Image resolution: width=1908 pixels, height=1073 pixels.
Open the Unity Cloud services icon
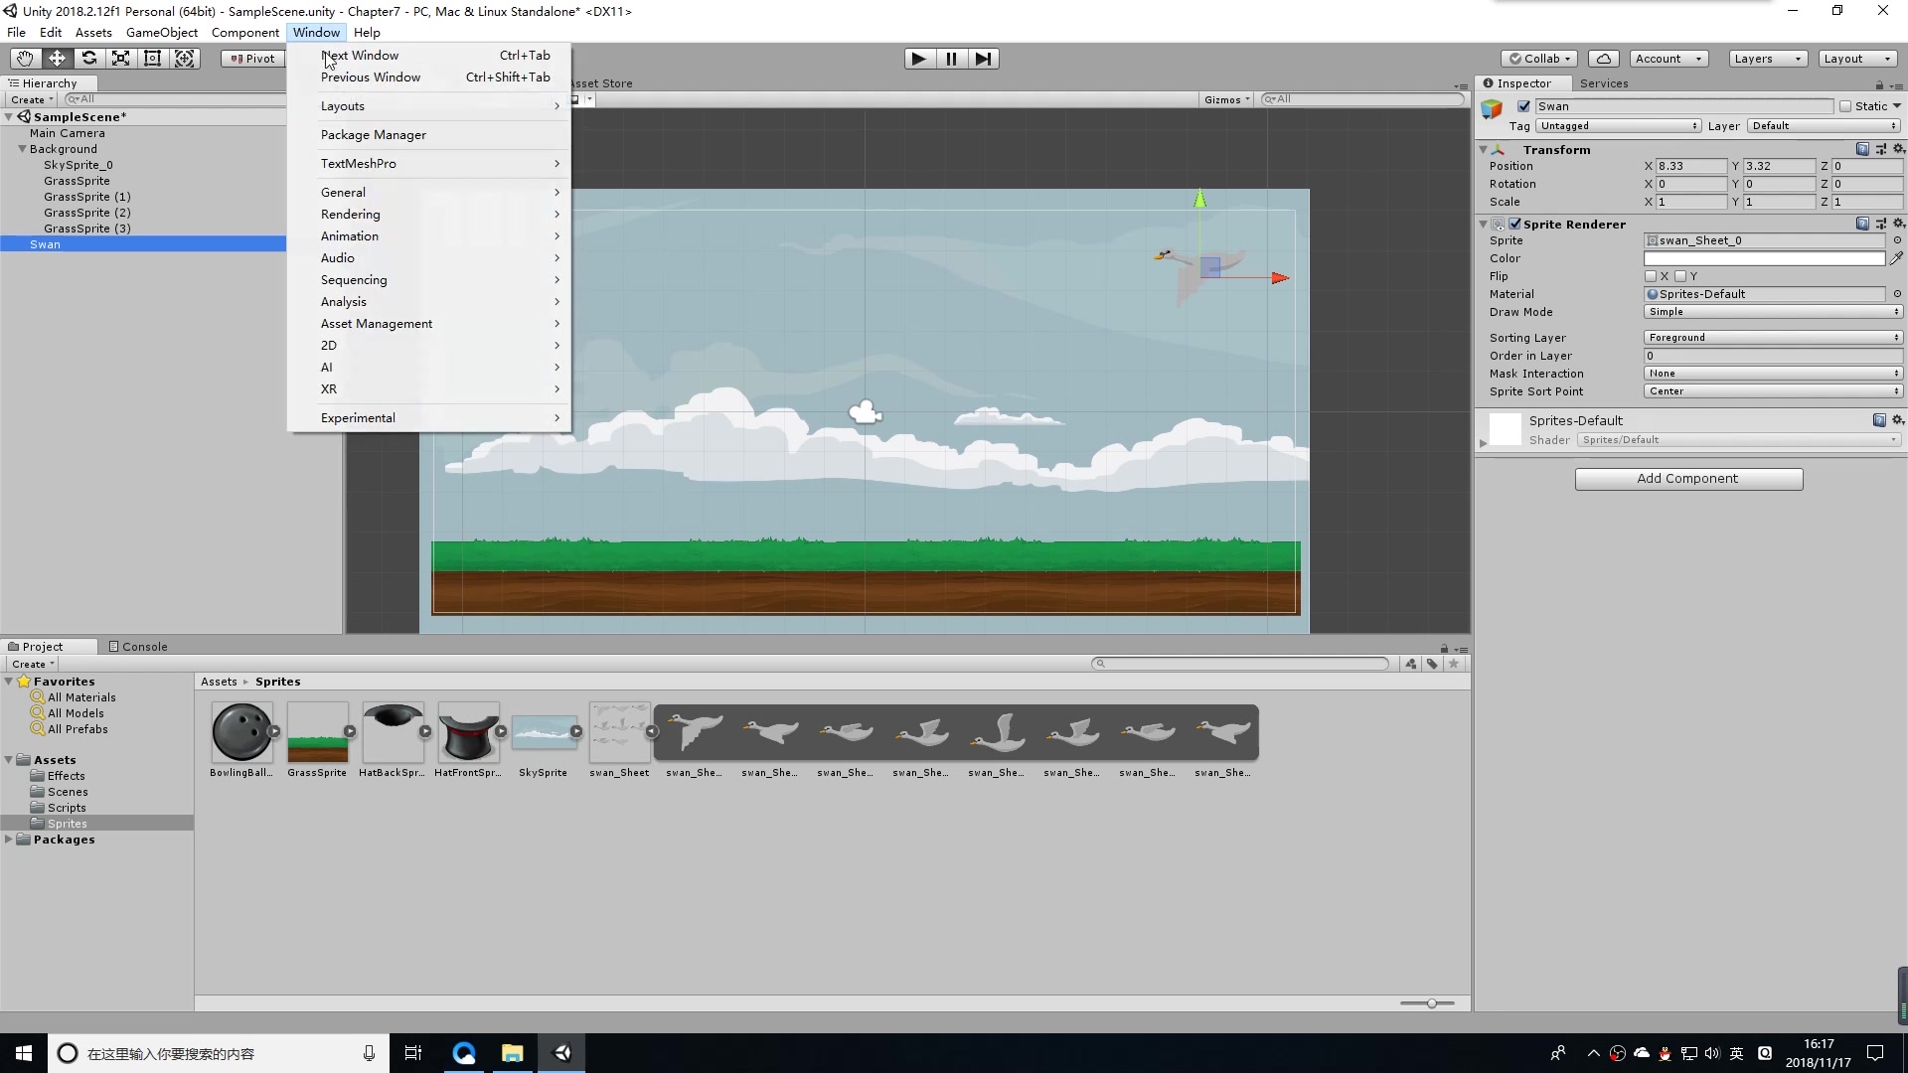click(1604, 58)
